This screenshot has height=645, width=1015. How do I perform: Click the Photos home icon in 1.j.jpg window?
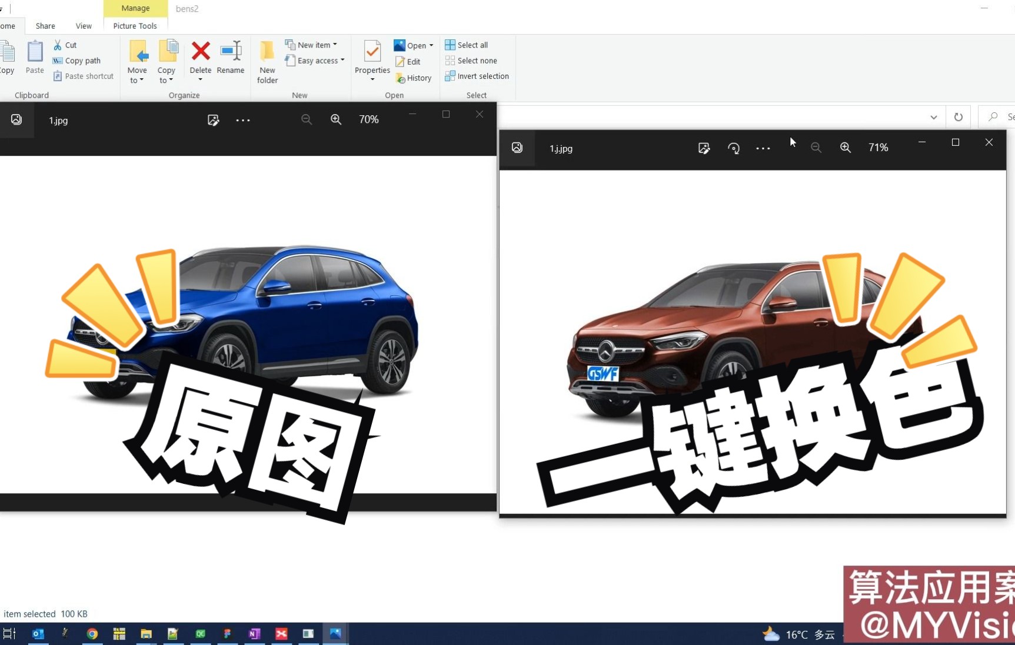click(517, 148)
